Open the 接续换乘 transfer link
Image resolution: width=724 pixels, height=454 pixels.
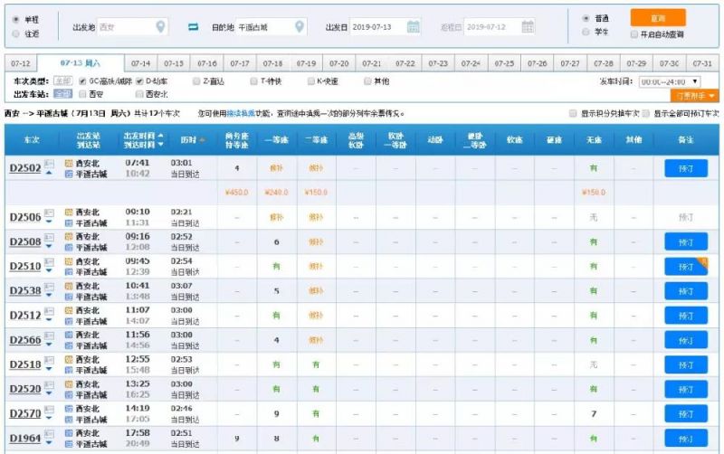(241, 113)
